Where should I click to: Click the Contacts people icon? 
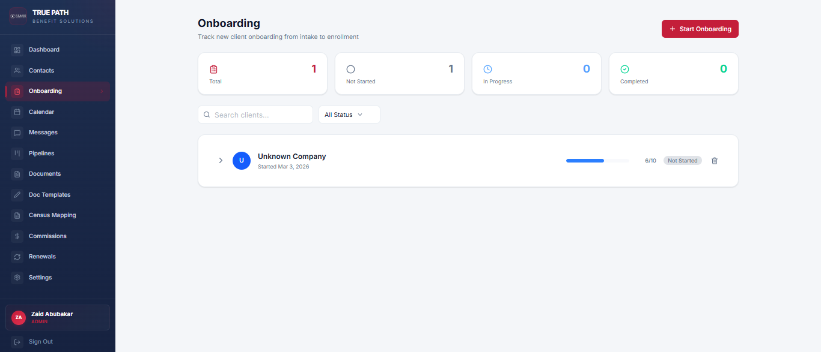click(x=17, y=71)
